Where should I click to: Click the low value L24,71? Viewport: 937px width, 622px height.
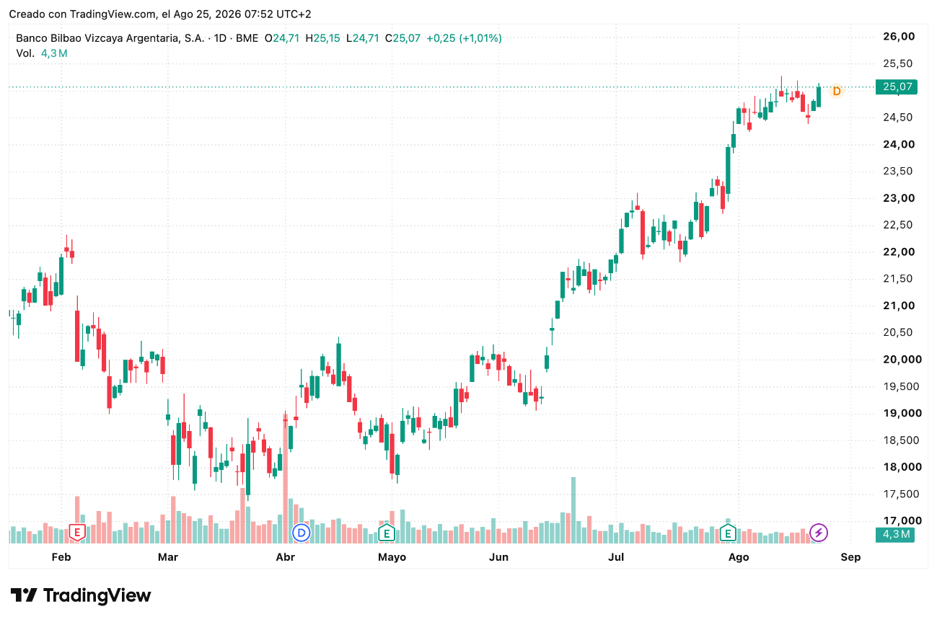click(x=363, y=38)
